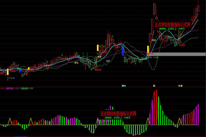
Task: Select the tall blue signal bar marker
Action: tap(123, 51)
